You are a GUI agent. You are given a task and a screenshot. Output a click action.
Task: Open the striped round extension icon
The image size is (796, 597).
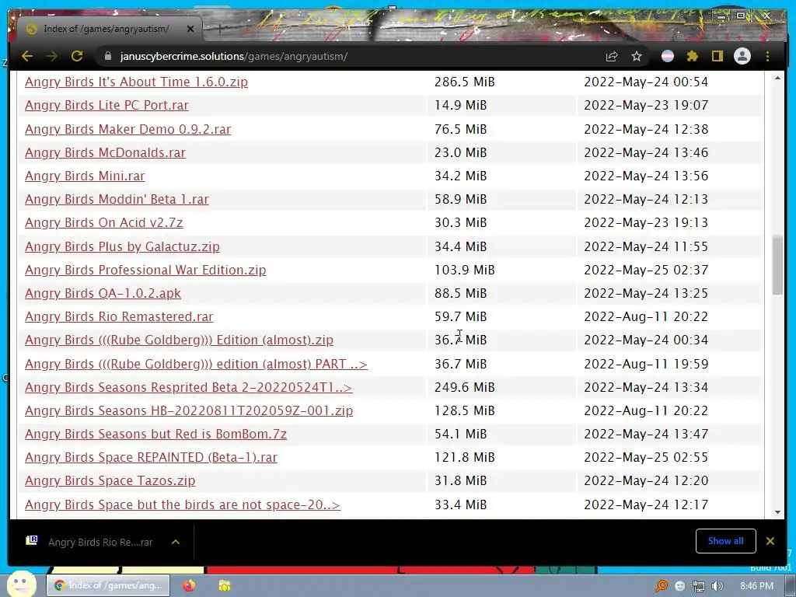pyautogui.click(x=668, y=56)
